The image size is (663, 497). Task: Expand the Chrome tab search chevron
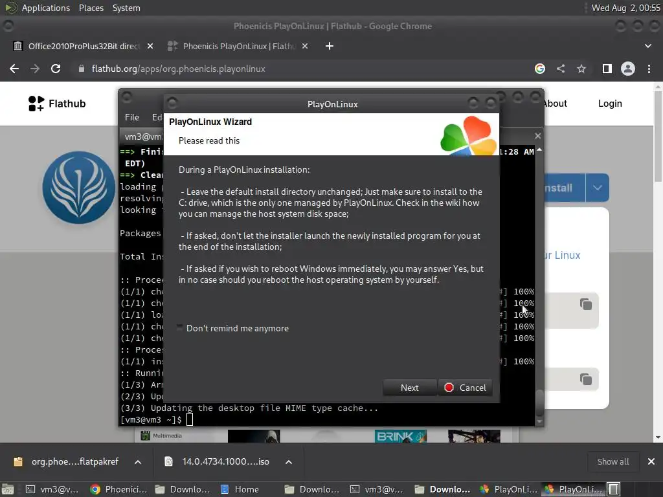tap(647, 46)
